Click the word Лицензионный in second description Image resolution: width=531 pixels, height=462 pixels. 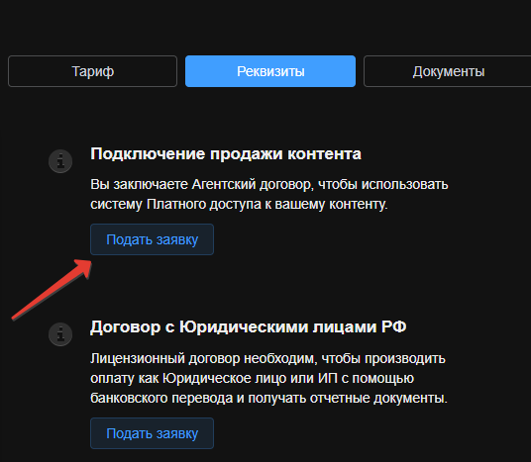click(137, 358)
